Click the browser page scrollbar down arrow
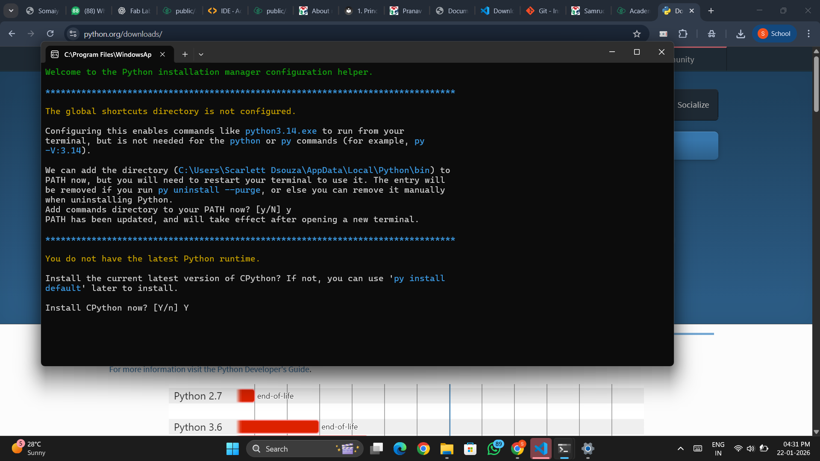This screenshot has height=461, width=820. (x=816, y=432)
